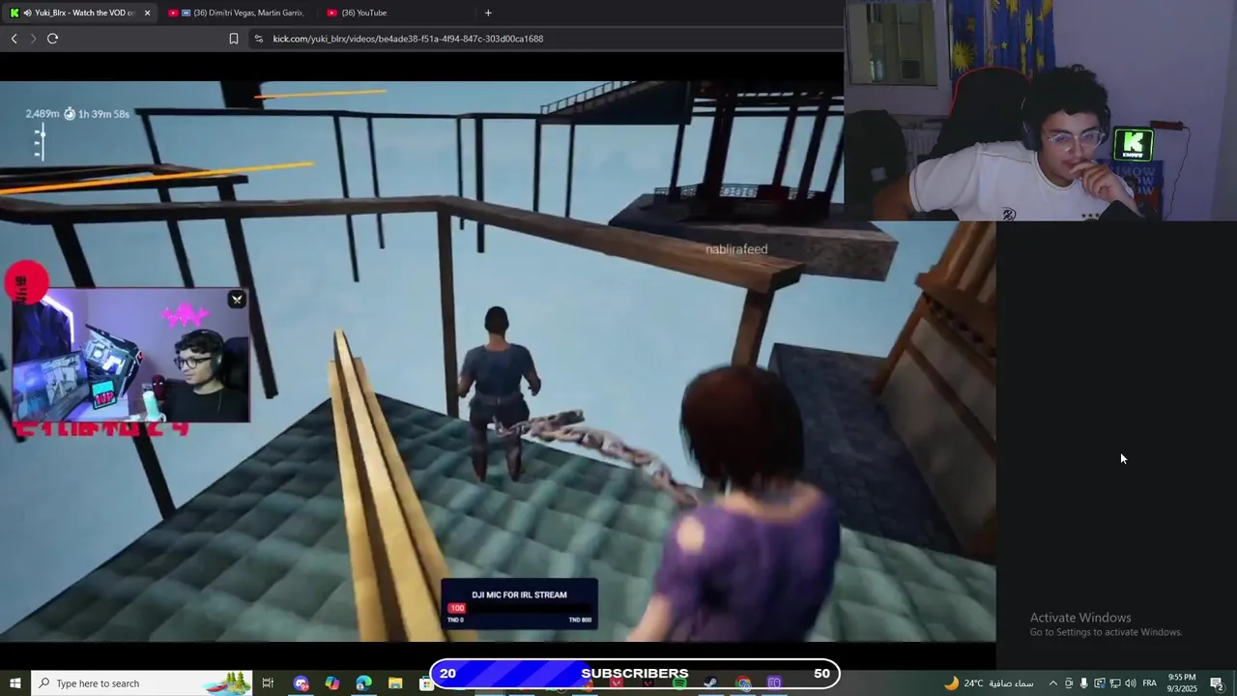The height and width of the screenshot is (696, 1237).
Task: Go forward in browser history
Action: 33,39
